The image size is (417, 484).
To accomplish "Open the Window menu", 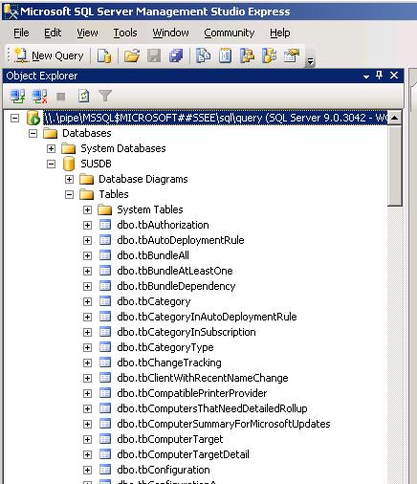I will point(170,33).
